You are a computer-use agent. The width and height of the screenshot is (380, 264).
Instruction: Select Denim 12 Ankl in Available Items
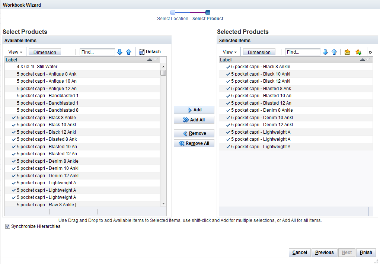[82, 176]
